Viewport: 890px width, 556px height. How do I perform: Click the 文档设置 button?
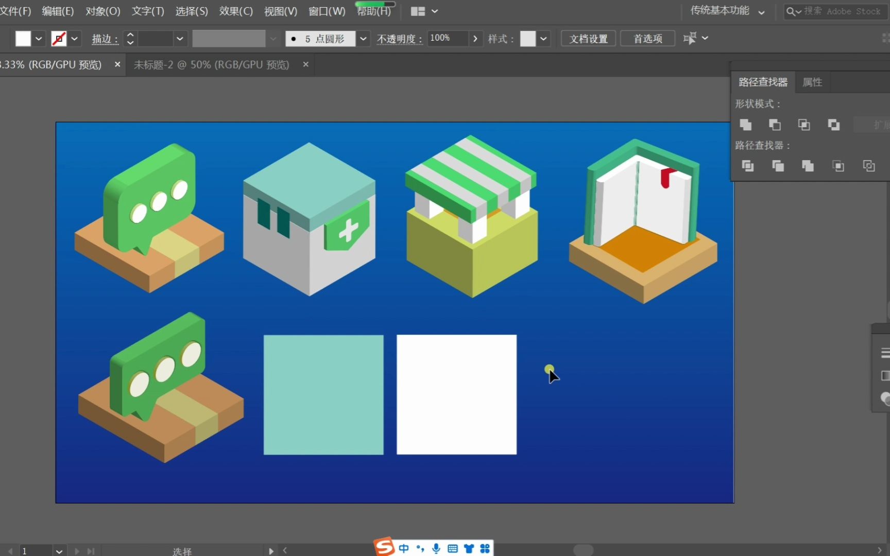click(588, 39)
